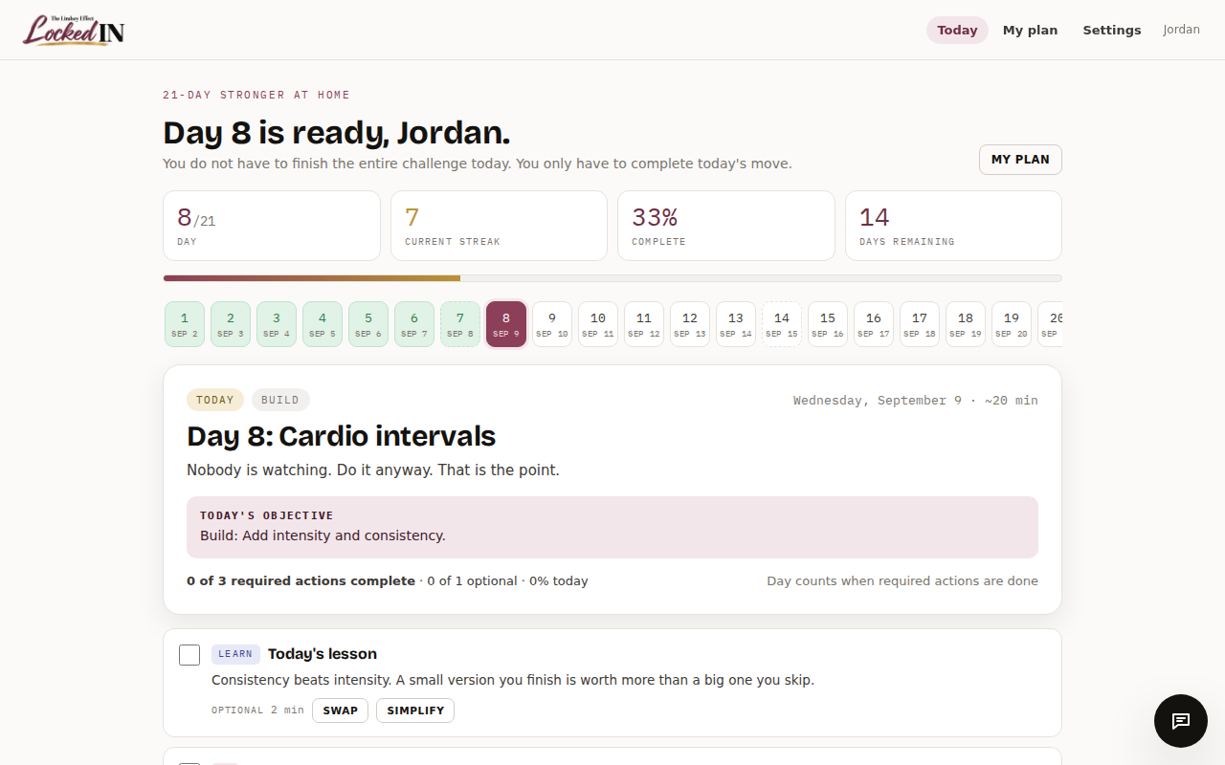Select day 6 Sep 7 tile
Screen dimensions: 1225x765
(414, 324)
